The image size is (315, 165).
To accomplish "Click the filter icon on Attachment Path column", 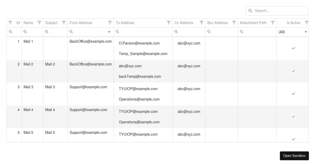I will coord(273,23).
